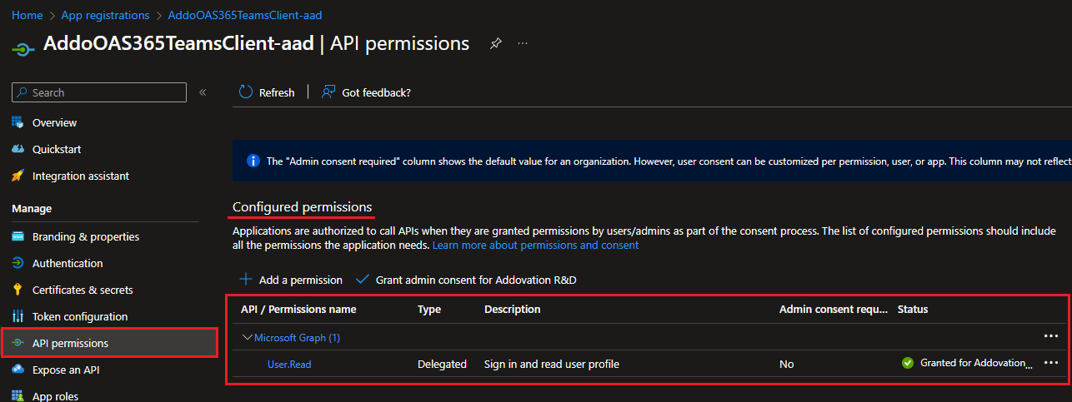This screenshot has height=402, width=1072.
Task: Go to Quickstart in sidebar
Action: point(56,149)
